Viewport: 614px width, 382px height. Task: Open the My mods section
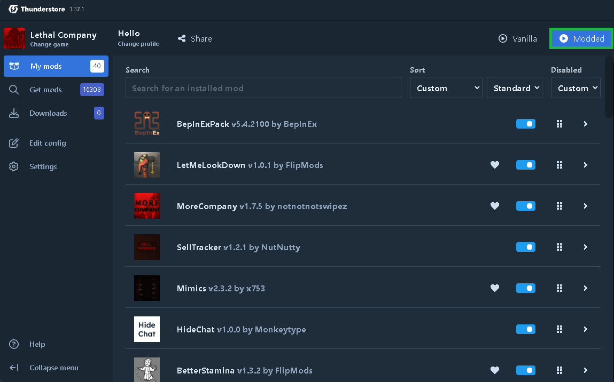point(56,66)
